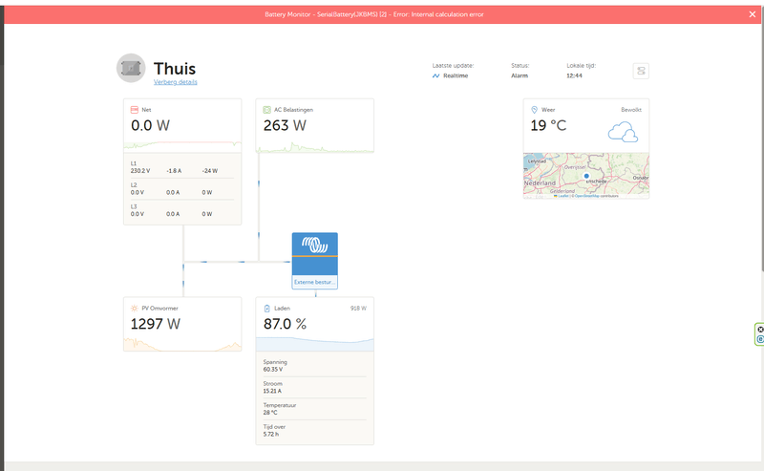Click the Thuis installation avatar icon

[131, 68]
